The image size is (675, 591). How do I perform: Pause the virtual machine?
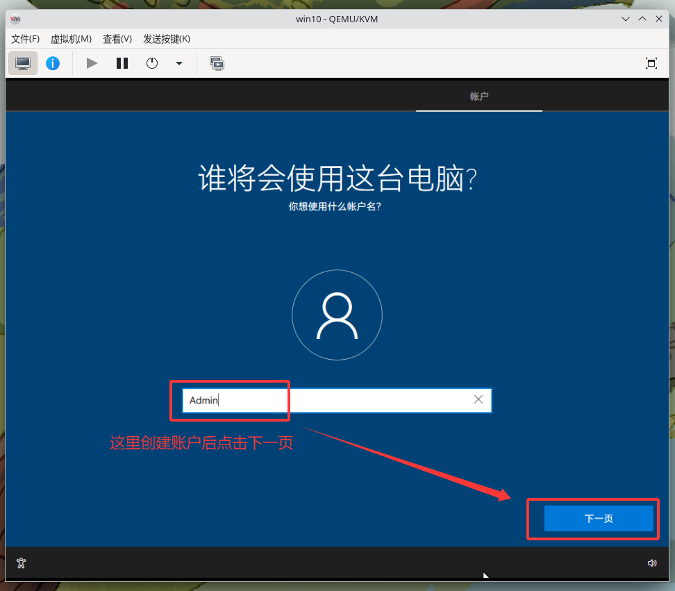point(122,63)
